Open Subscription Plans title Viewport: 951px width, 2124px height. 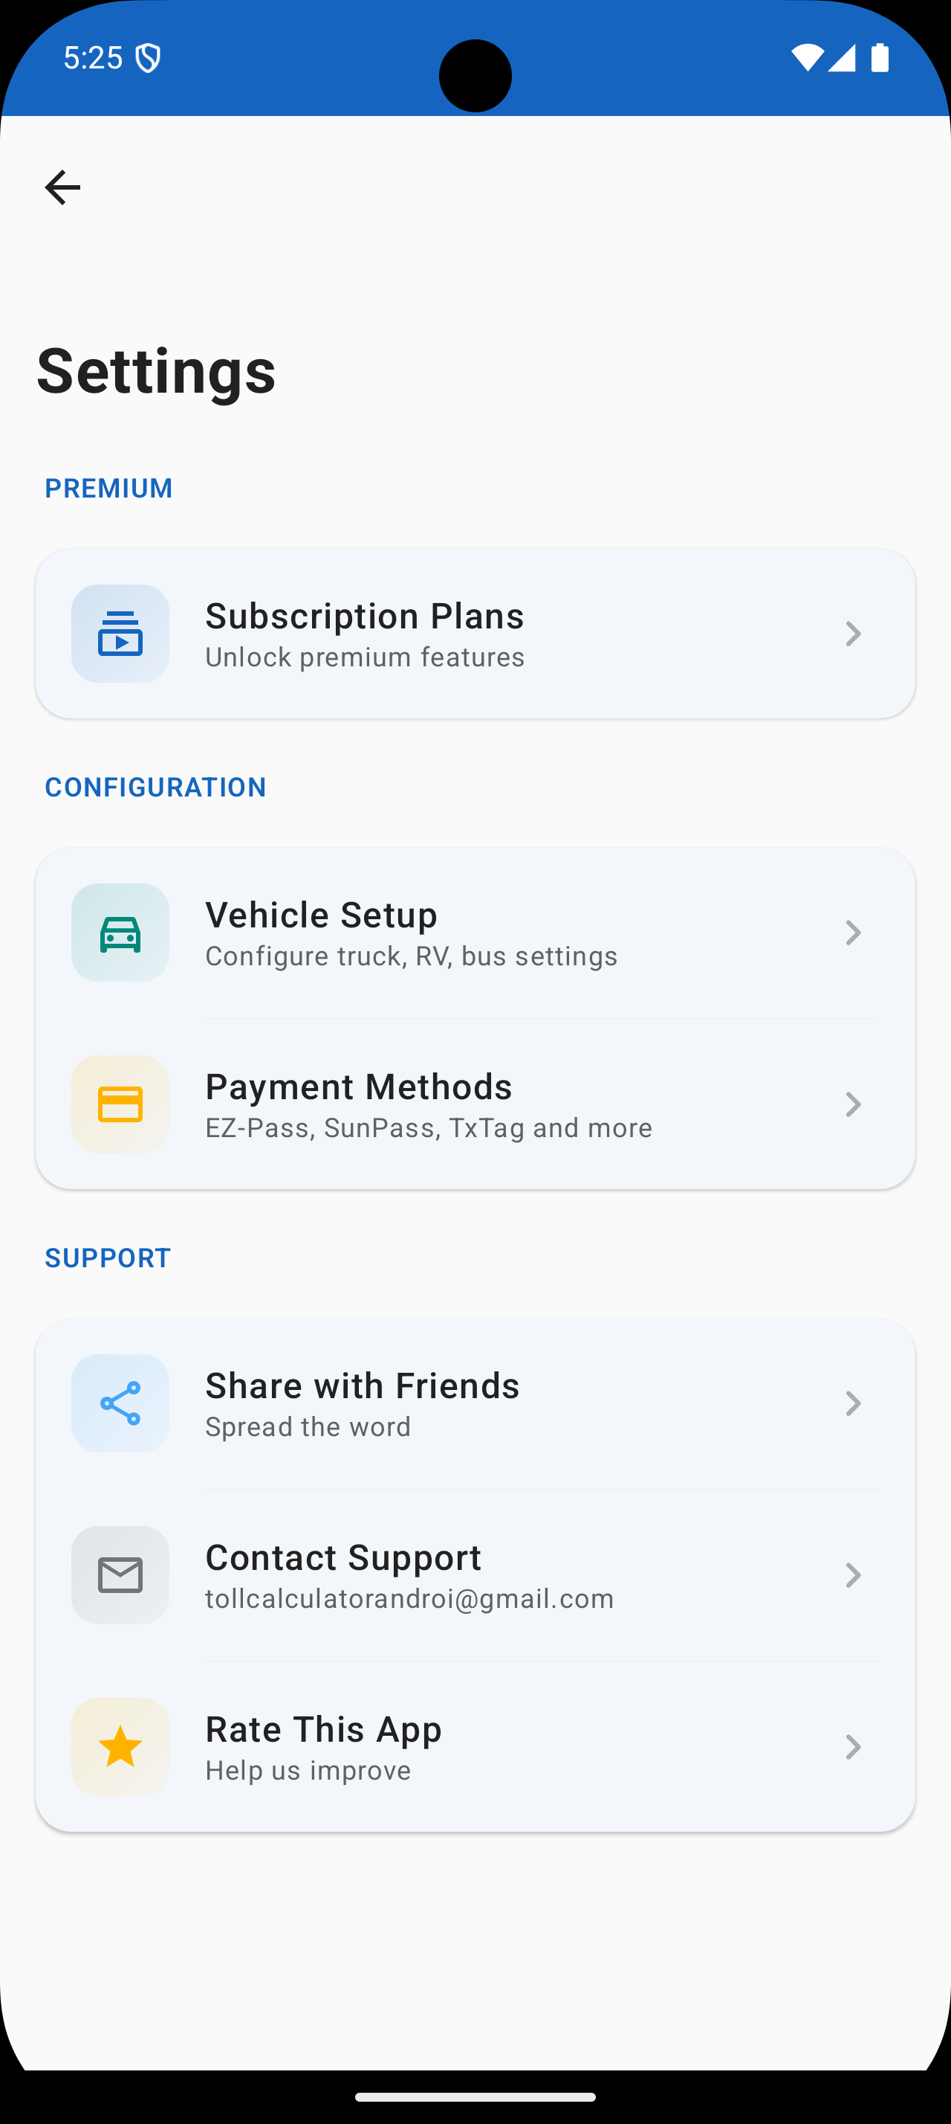(x=365, y=616)
